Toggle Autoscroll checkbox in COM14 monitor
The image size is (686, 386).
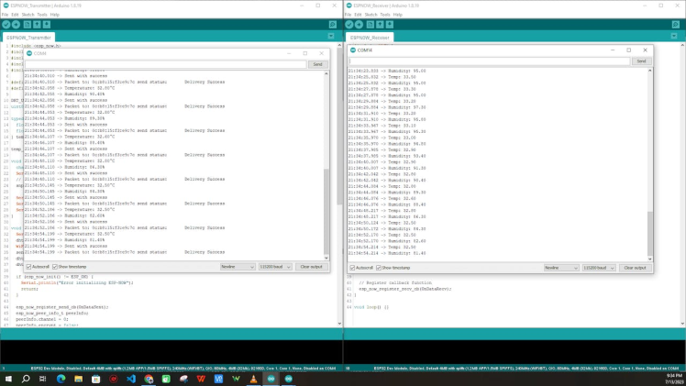click(x=353, y=268)
